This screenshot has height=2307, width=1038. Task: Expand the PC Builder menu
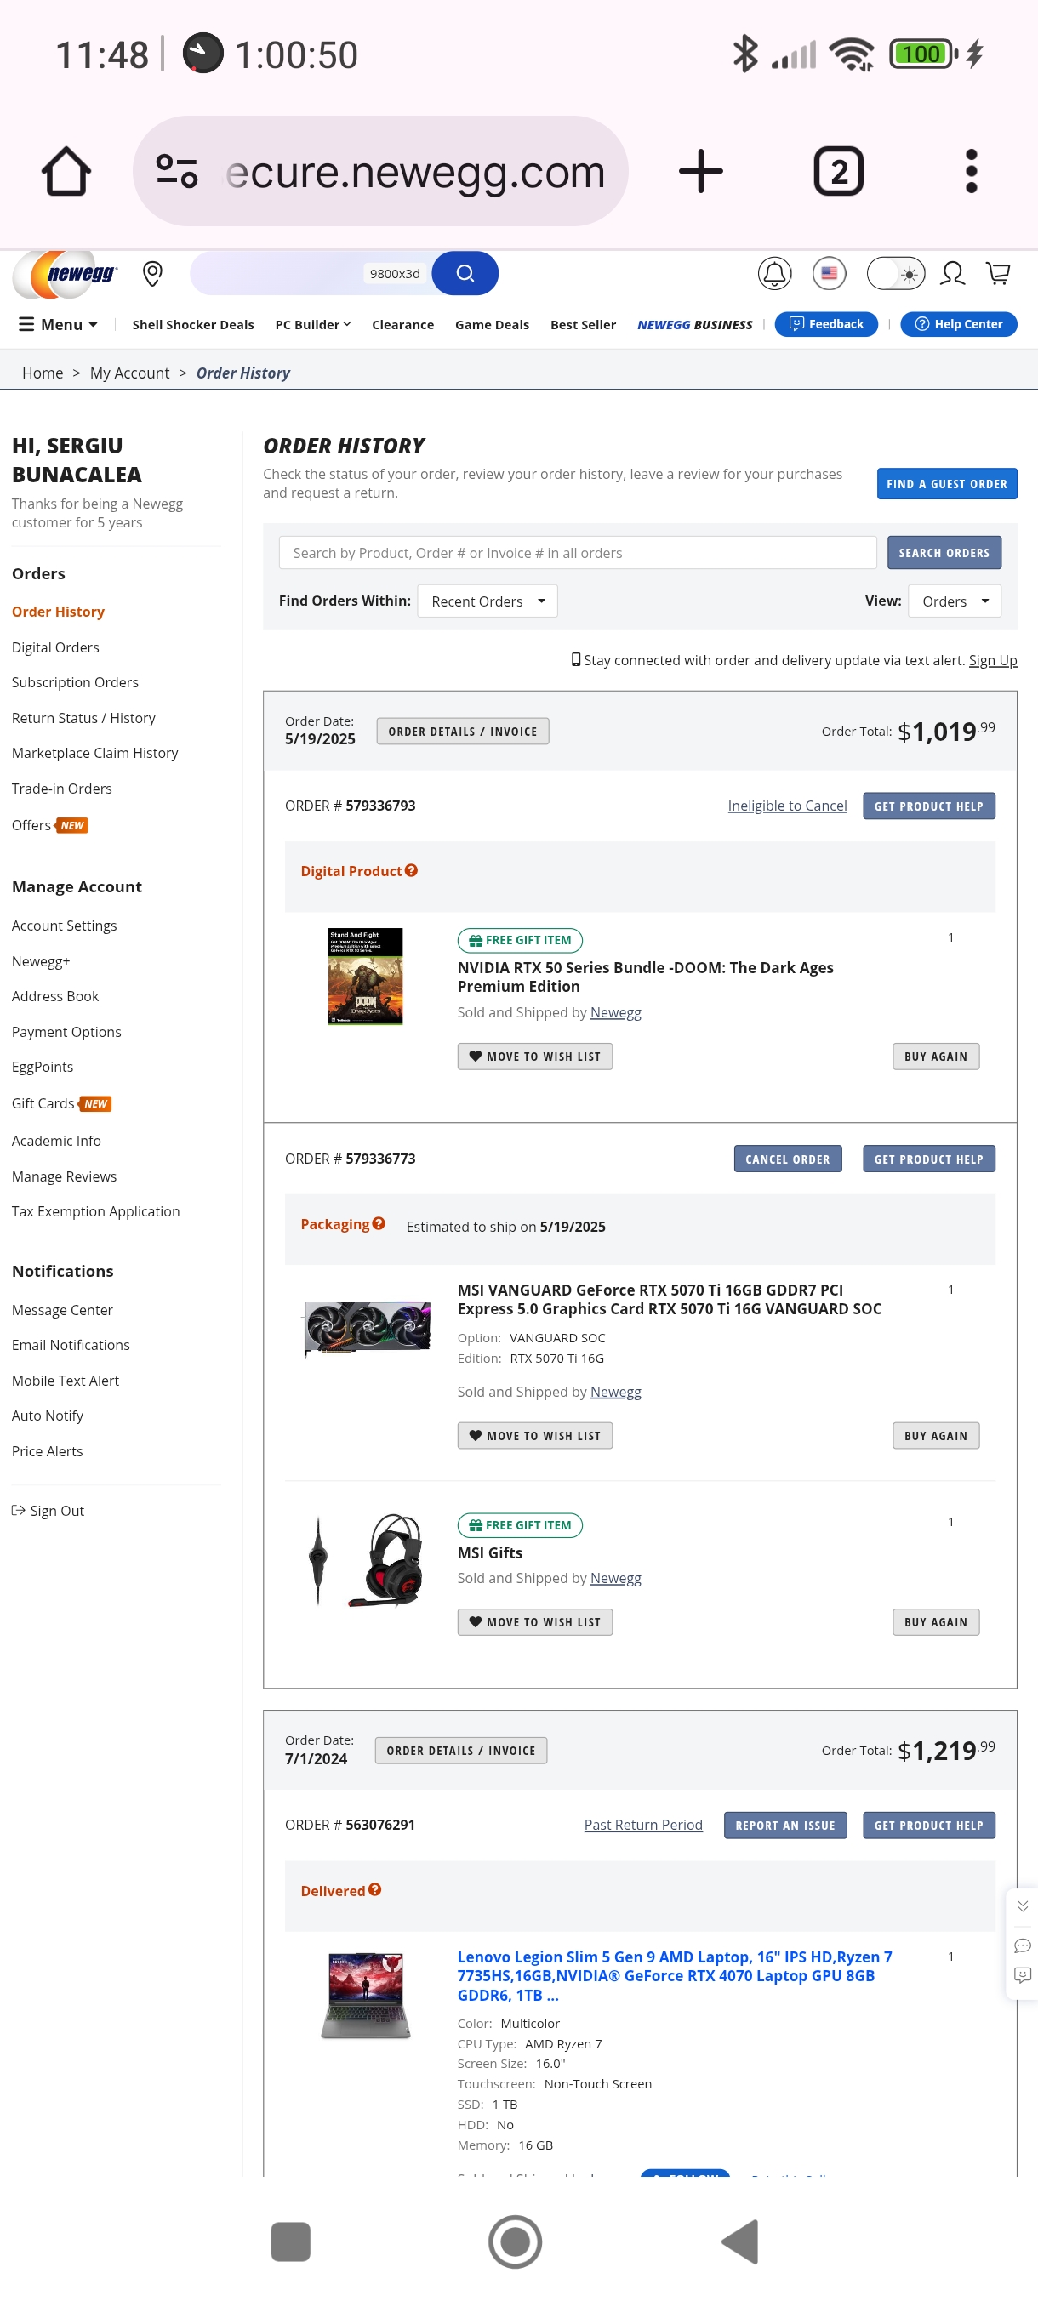312,324
